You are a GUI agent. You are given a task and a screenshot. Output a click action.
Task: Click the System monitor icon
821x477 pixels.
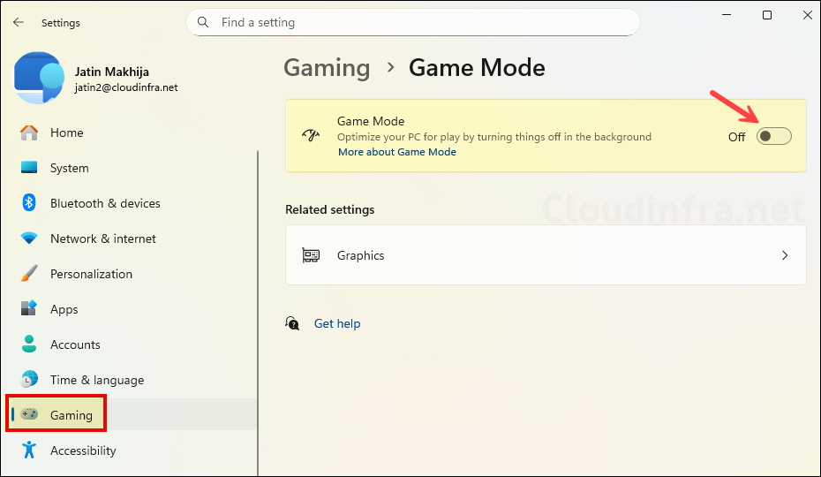click(x=29, y=168)
